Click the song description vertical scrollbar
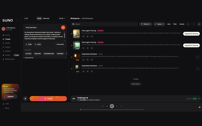 (64, 36)
